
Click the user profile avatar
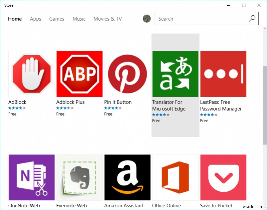pyautogui.click(x=146, y=19)
